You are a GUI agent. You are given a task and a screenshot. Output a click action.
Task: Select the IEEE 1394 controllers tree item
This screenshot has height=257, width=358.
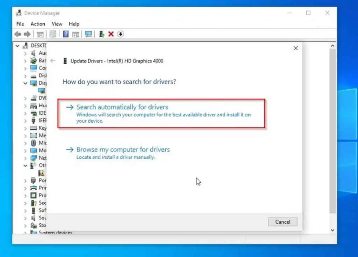pyautogui.click(x=38, y=120)
